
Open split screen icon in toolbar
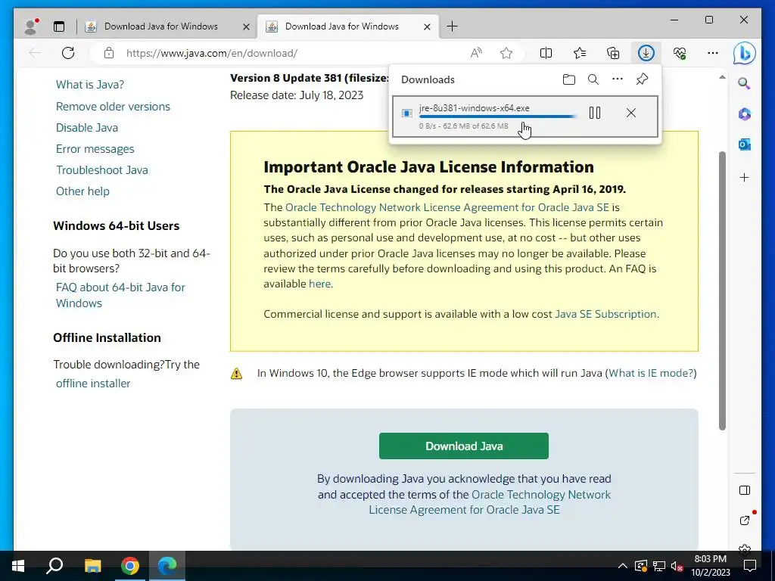point(546,53)
